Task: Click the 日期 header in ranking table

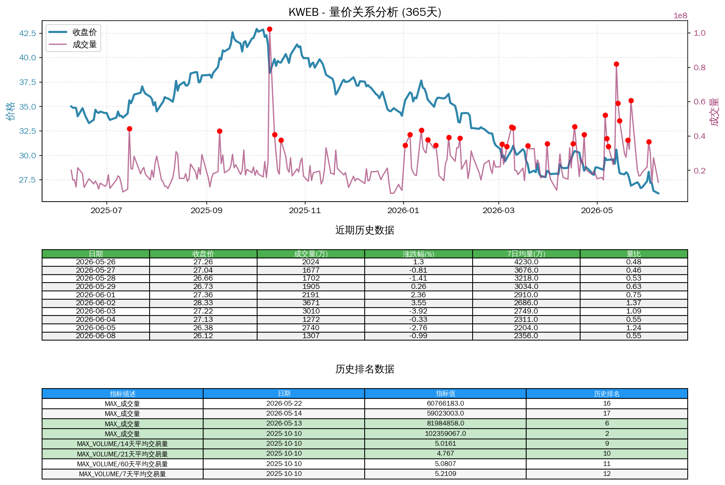Action: 284,394
